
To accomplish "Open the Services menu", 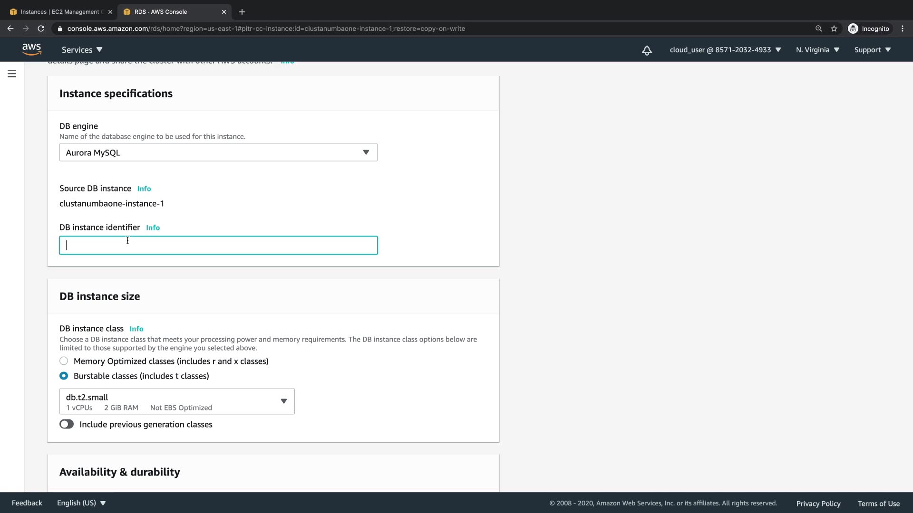I will (82, 50).
